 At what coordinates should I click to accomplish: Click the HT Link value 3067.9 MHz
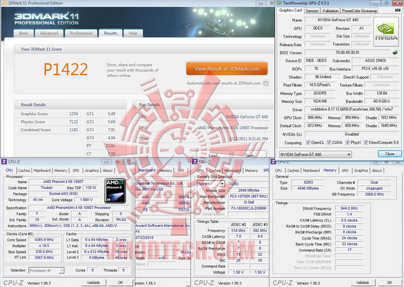coord(44,257)
